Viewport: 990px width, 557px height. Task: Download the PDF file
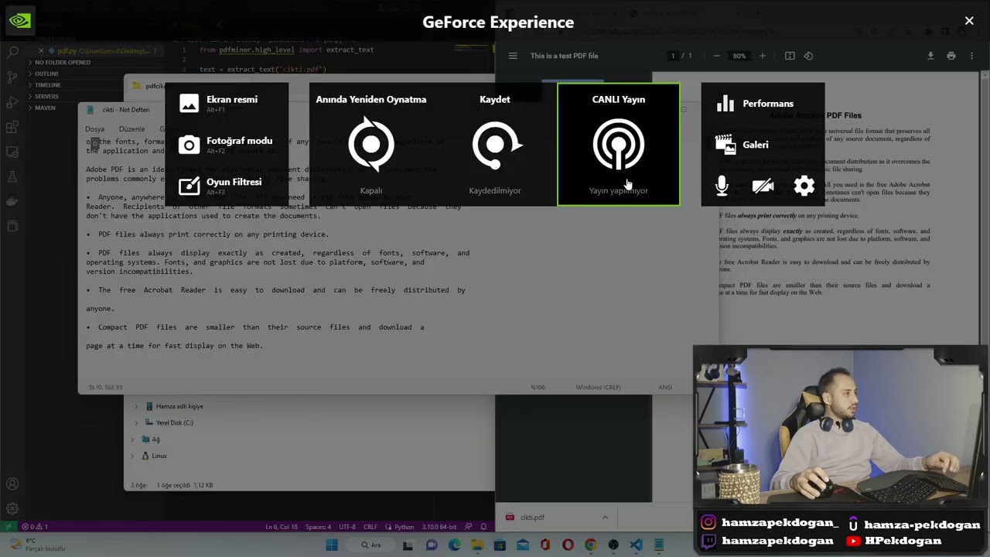point(930,56)
